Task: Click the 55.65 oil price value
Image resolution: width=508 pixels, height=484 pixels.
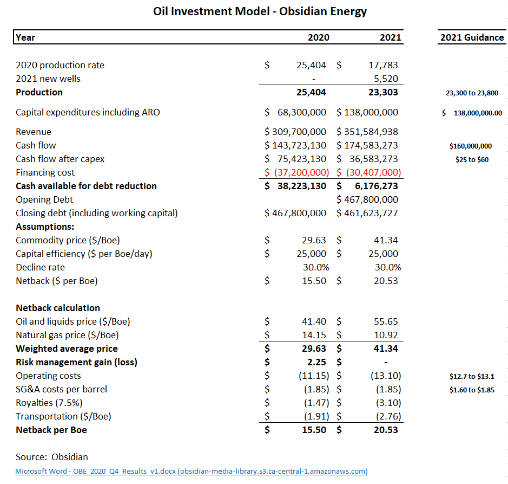Action: [386, 322]
